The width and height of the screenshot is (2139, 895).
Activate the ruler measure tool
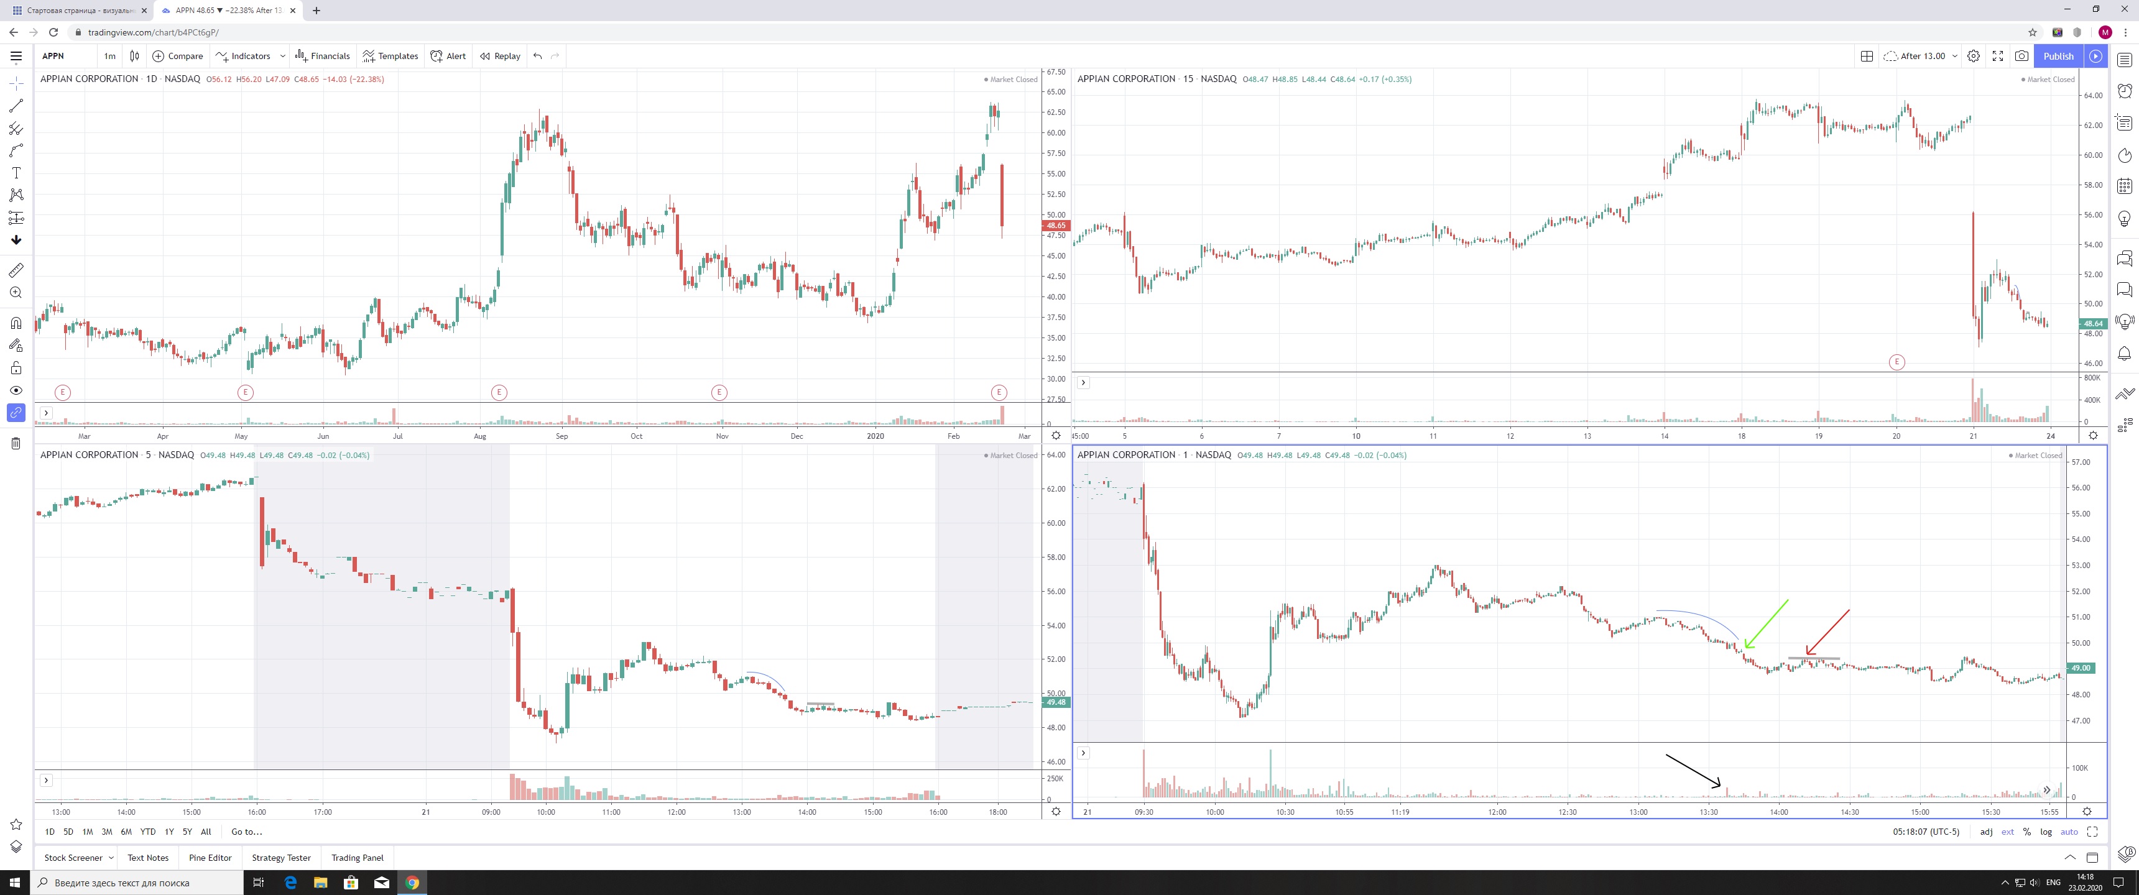tap(16, 270)
